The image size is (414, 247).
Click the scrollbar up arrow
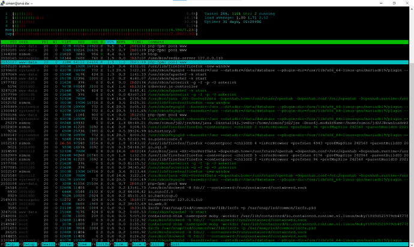tap(412, 9)
